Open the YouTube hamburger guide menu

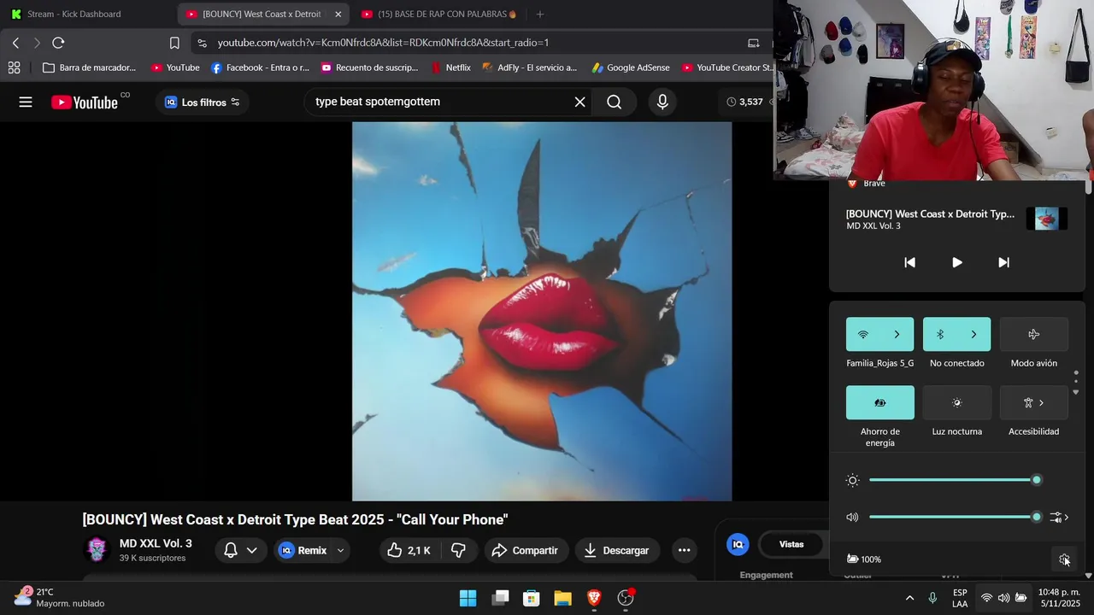[26, 102]
